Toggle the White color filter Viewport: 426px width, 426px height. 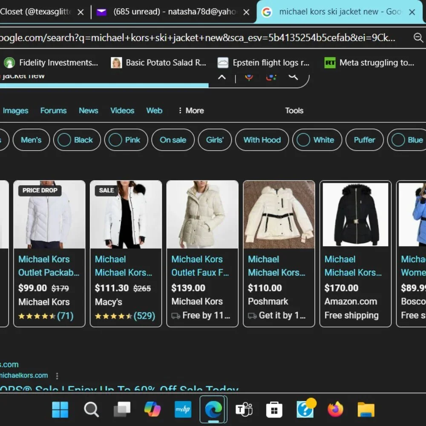pos(317,140)
